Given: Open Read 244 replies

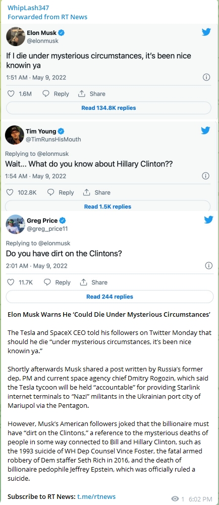Looking at the screenshot, I should point(109,297).
